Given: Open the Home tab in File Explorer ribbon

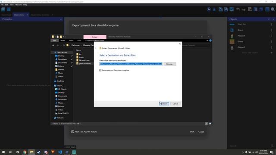Looking at the screenshot, I should [63, 40].
